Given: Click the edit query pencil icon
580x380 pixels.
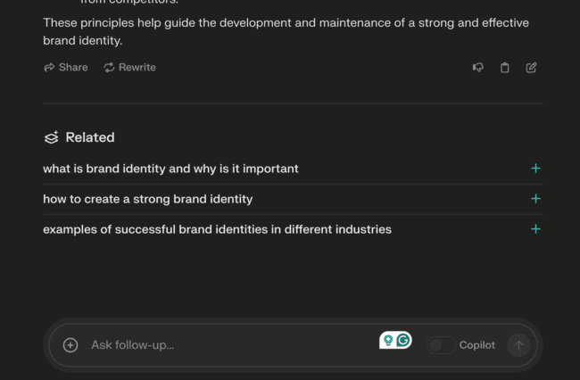Looking at the screenshot, I should [532, 67].
